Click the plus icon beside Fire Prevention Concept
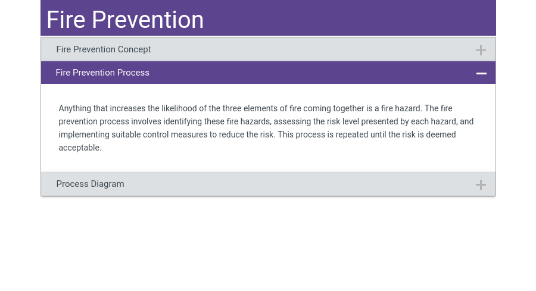This screenshot has height=291, width=536. [481, 50]
